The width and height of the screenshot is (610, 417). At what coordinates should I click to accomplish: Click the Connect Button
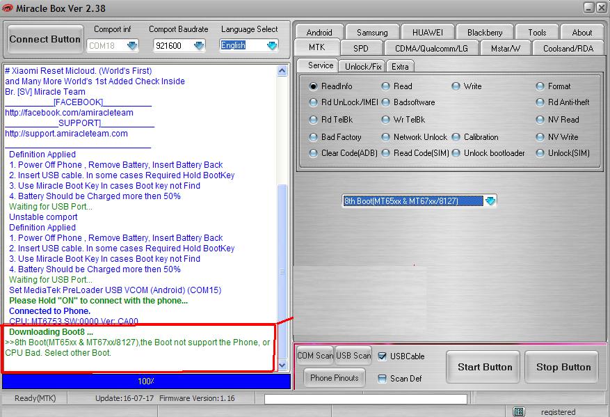tap(45, 39)
